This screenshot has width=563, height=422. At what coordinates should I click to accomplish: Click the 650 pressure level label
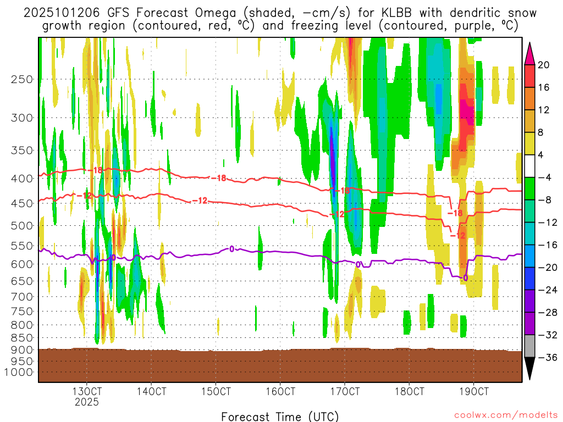pyautogui.click(x=22, y=281)
